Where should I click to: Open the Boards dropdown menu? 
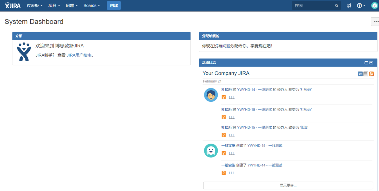click(x=92, y=5)
